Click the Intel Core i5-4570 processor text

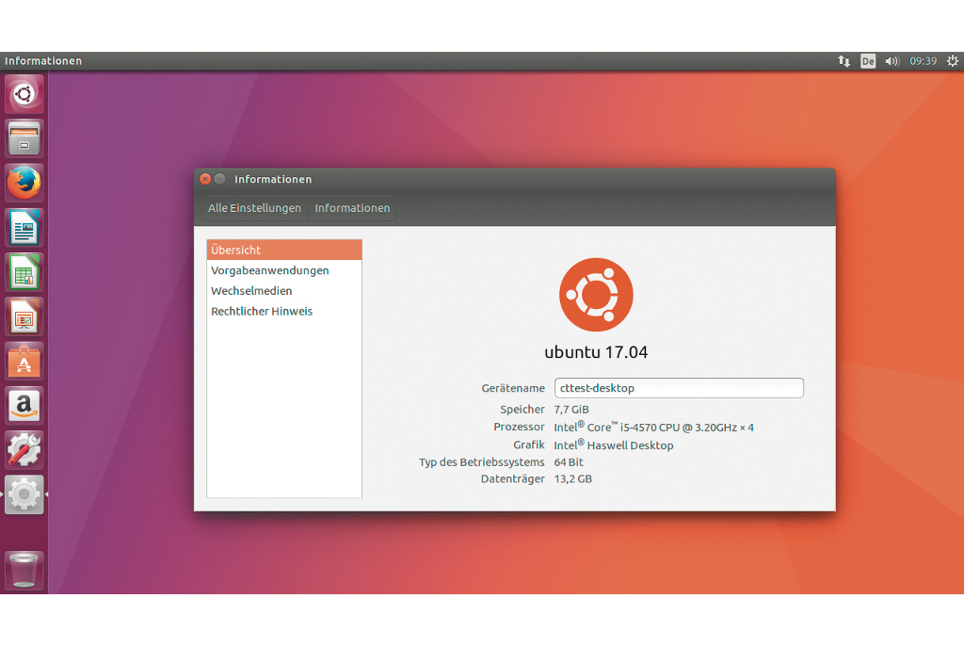653,427
